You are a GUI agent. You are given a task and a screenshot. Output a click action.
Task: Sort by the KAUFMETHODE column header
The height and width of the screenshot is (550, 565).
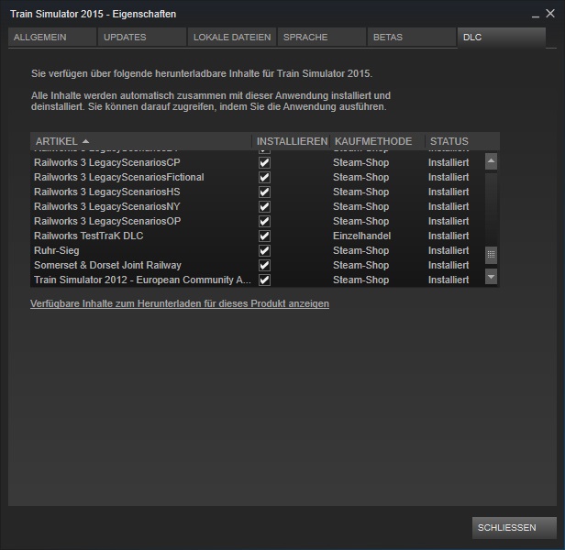tap(378, 141)
